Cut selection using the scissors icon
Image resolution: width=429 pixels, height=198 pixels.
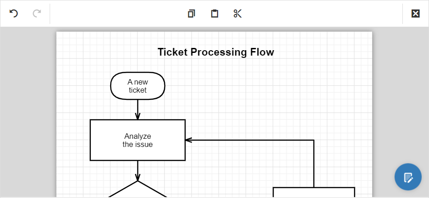click(238, 14)
